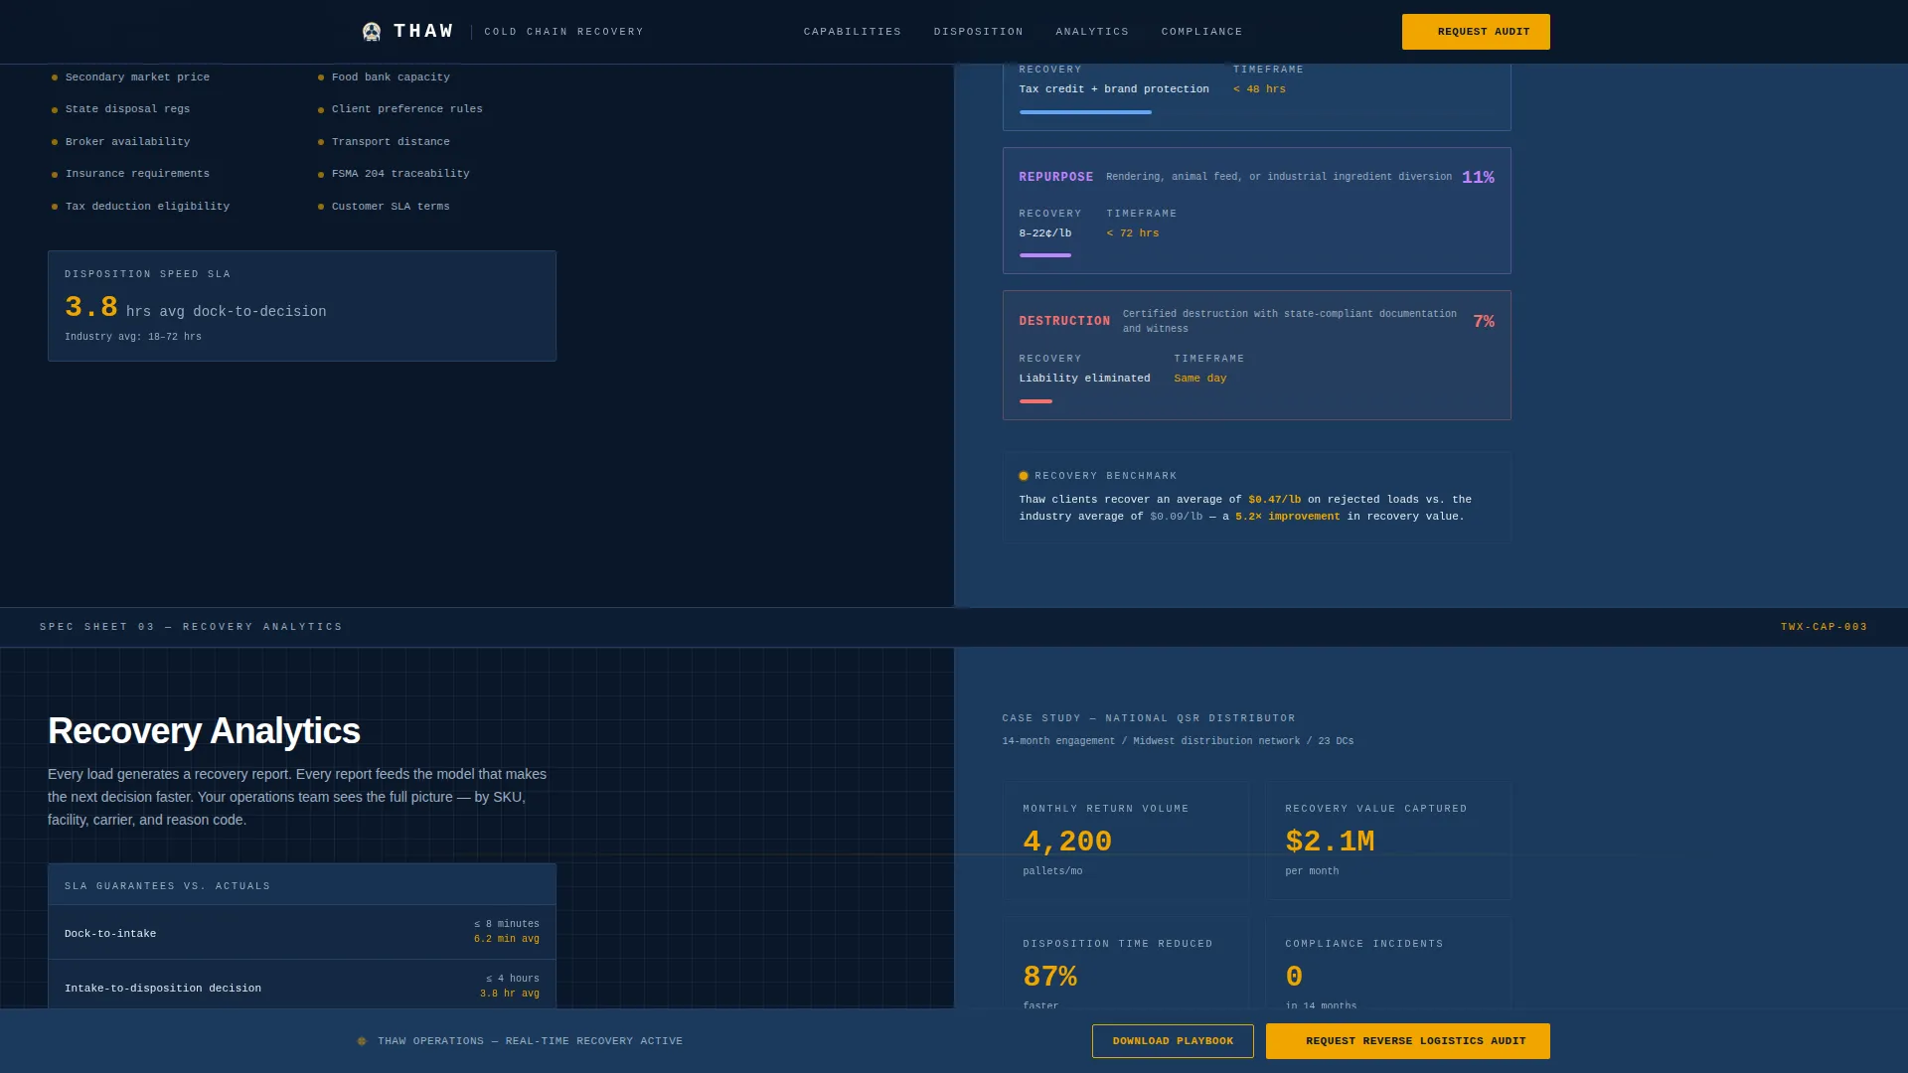The width and height of the screenshot is (1908, 1073).
Task: Click the 87% disposition time metric
Action: coord(1049,977)
